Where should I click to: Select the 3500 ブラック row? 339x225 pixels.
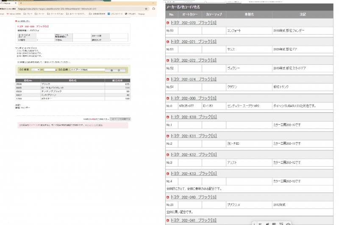(72, 84)
